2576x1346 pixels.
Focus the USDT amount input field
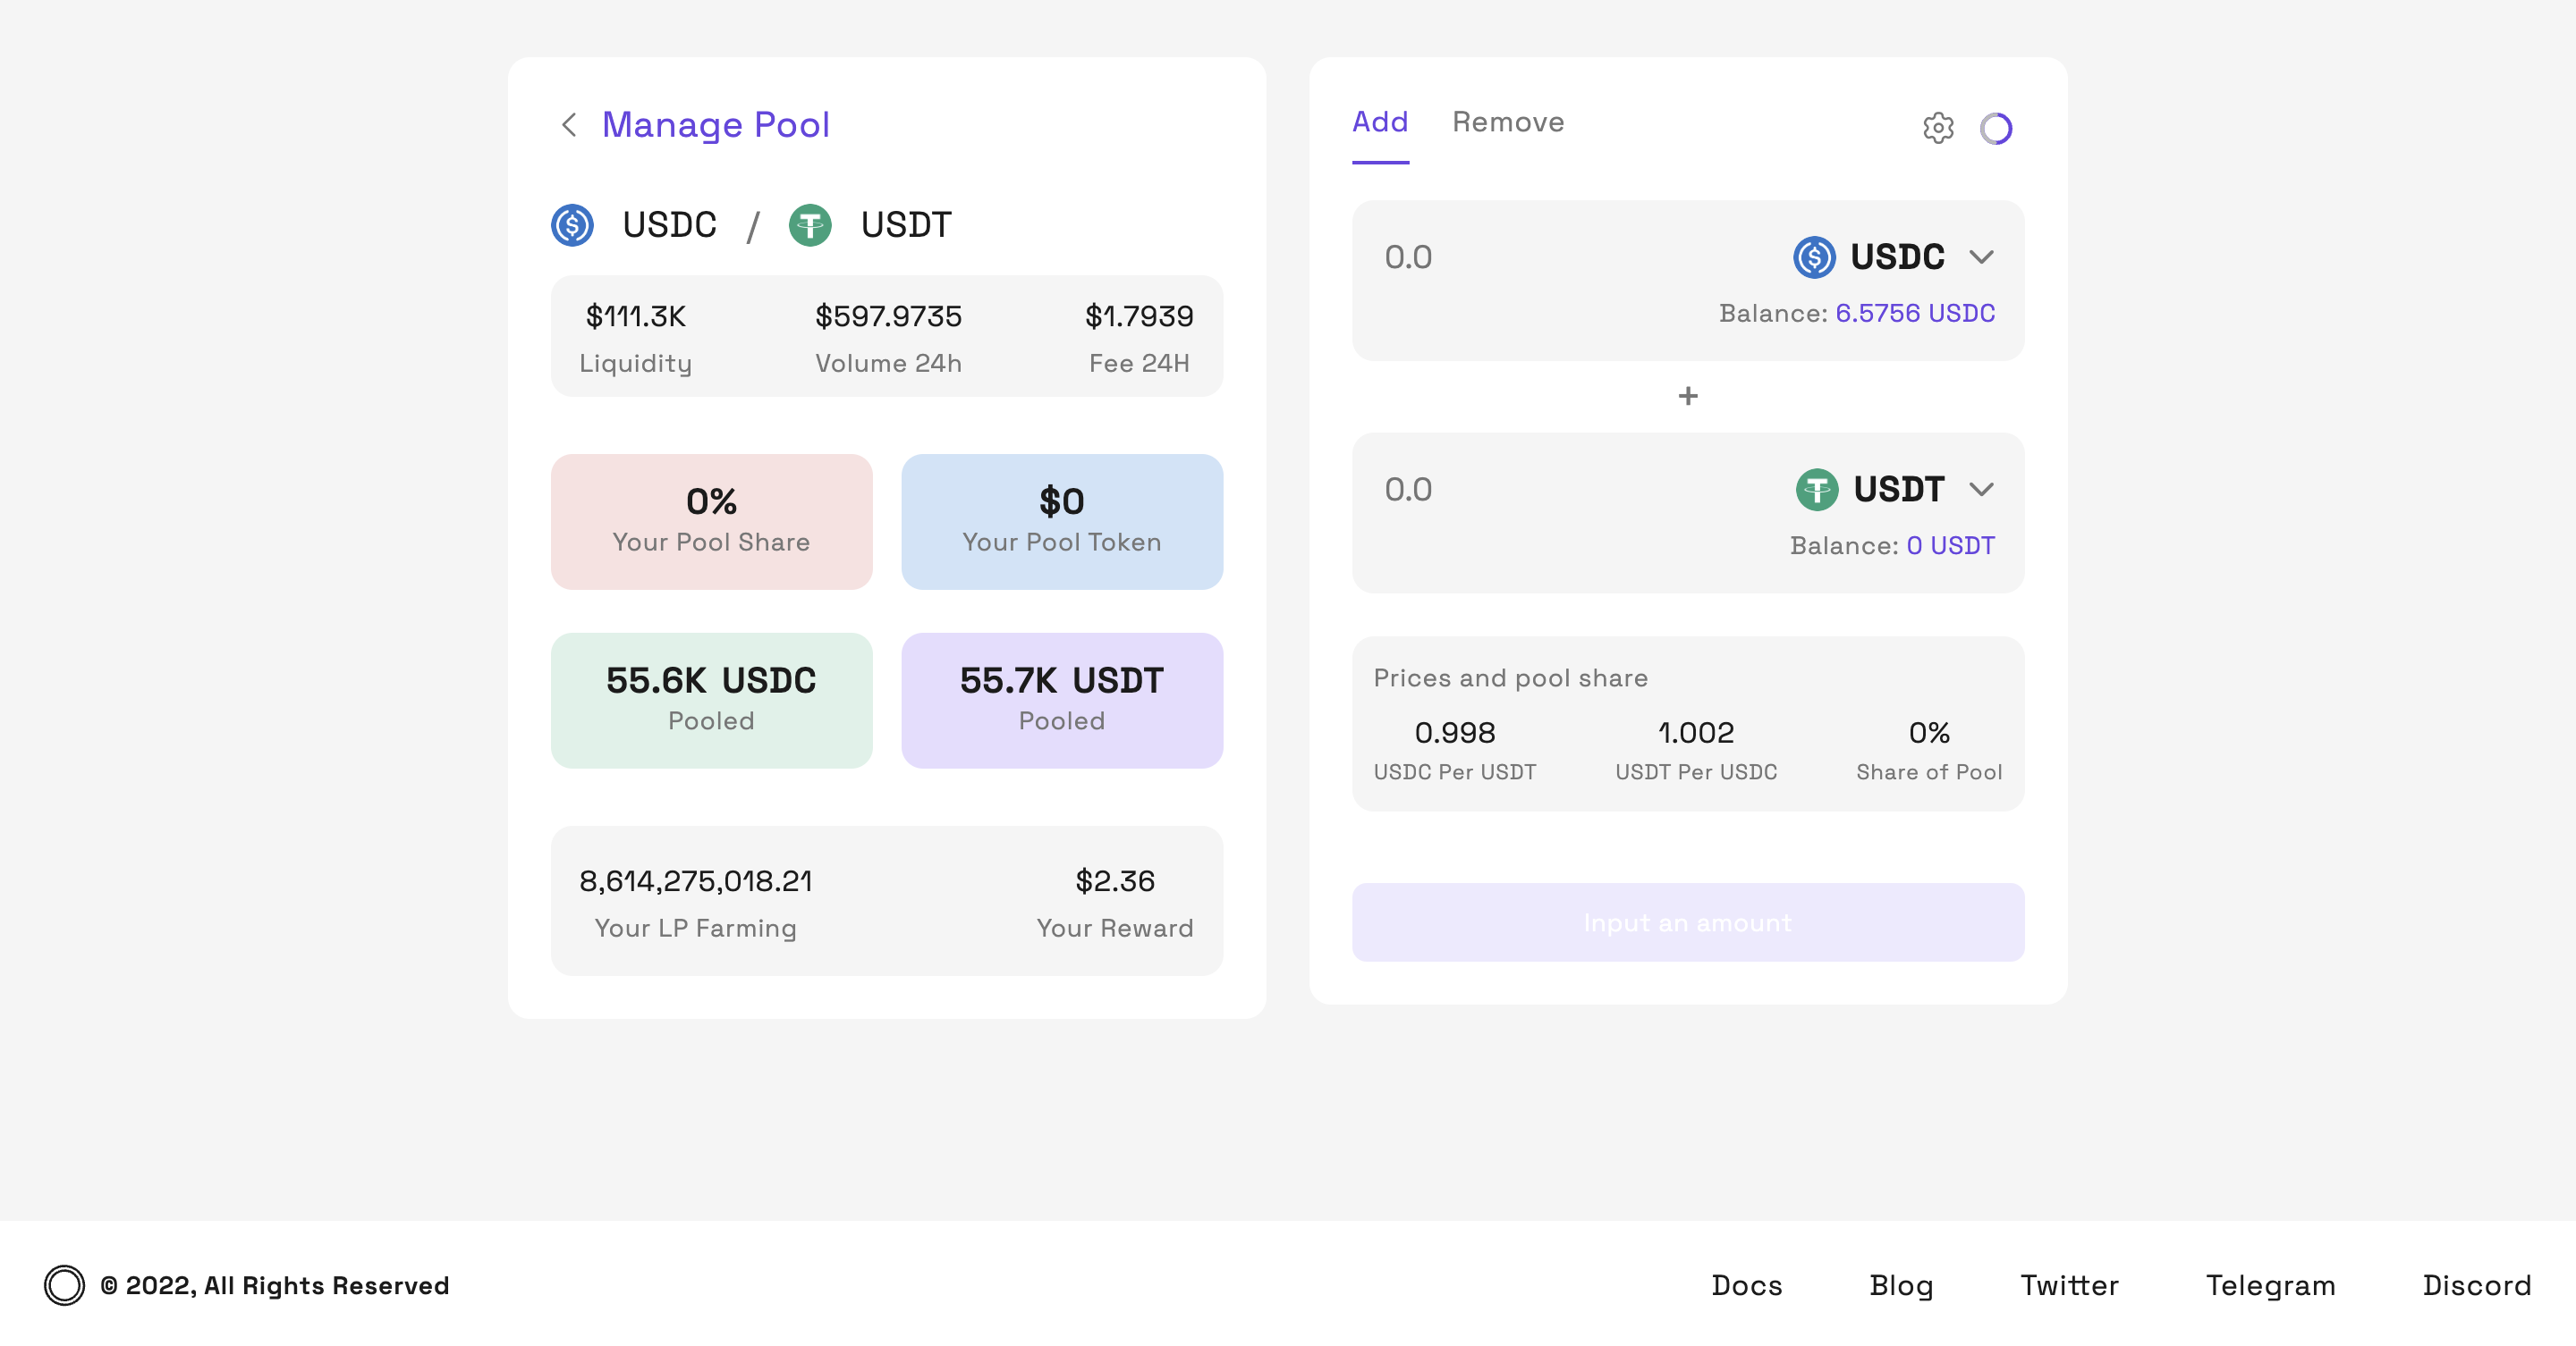[x=1560, y=490]
